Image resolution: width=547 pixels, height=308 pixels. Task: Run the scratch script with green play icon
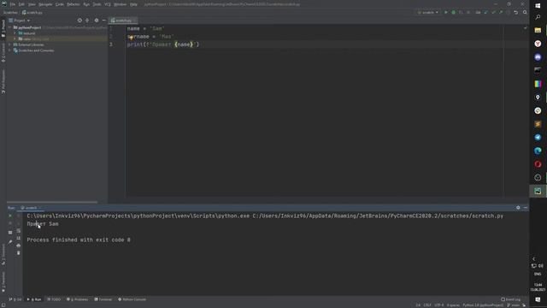tap(446, 12)
